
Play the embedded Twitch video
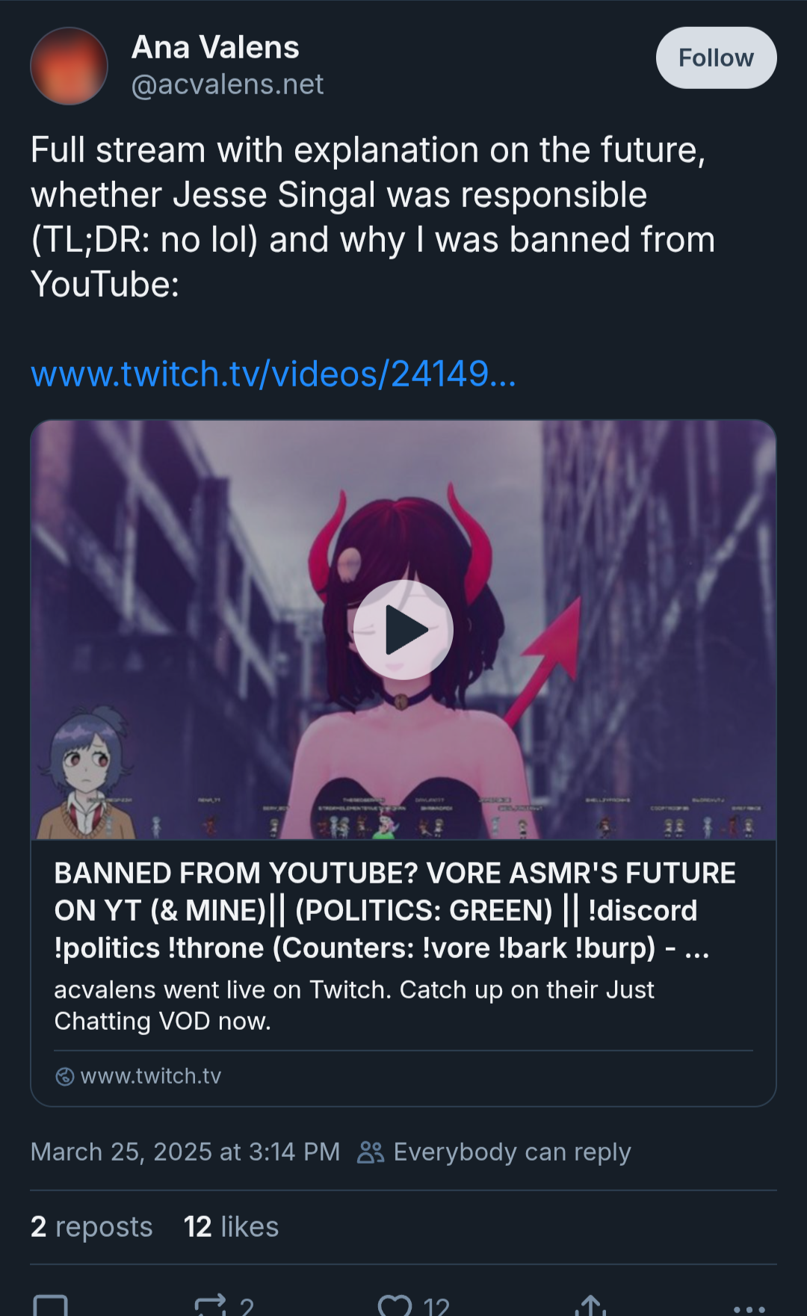coord(403,630)
